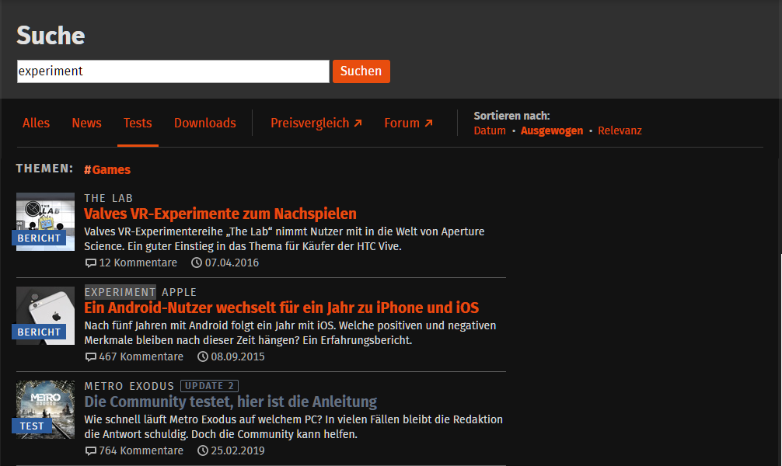Viewport: 782px width, 466px height.
Task: Select the #Games topic tag
Action: point(107,170)
